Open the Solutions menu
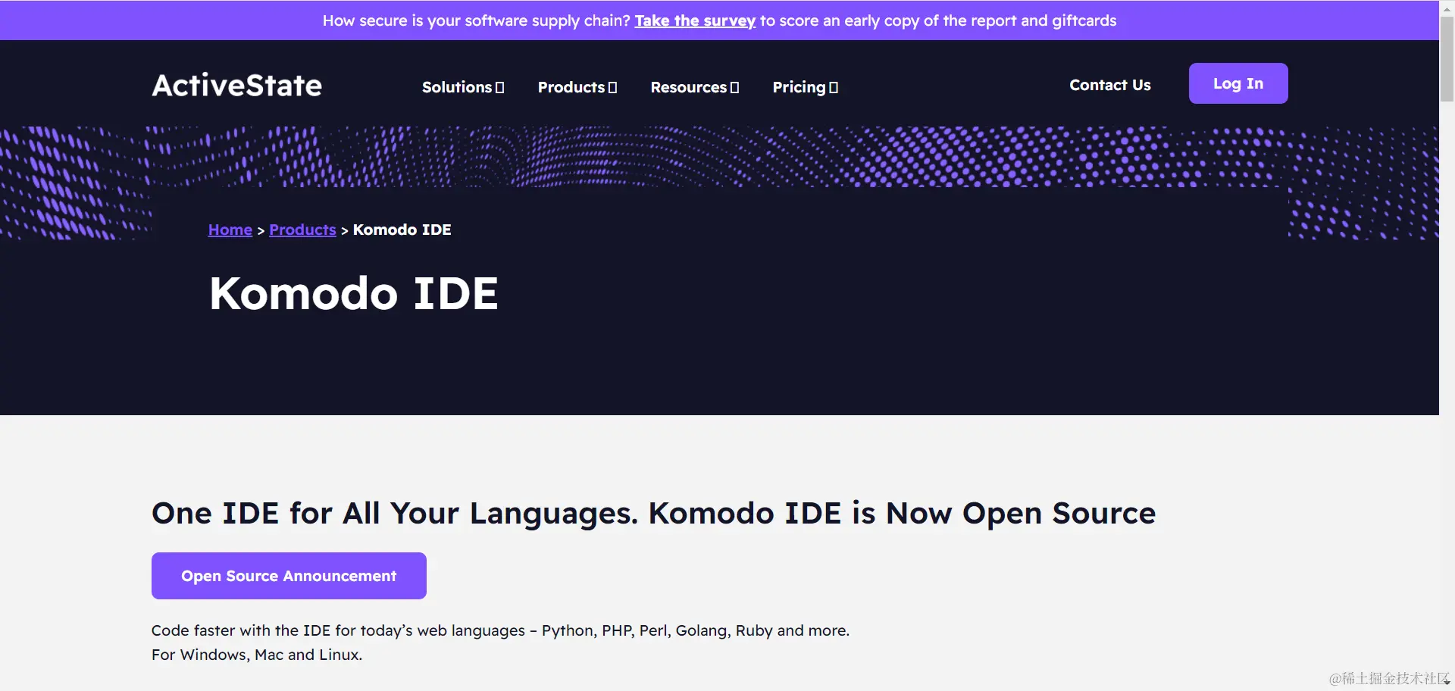The width and height of the screenshot is (1455, 691). pyautogui.click(x=463, y=87)
